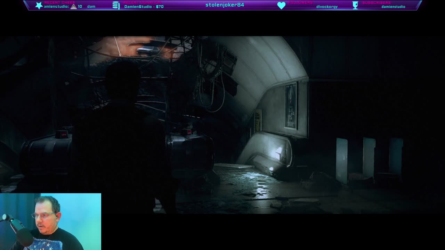Click the framed poster on the subway wall
This screenshot has height=250, width=445.
tap(291, 106)
